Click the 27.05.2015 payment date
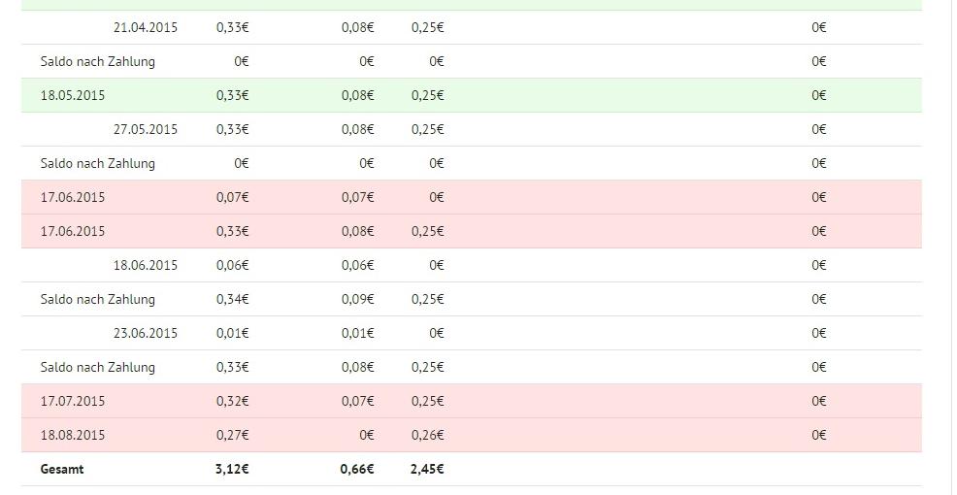 146,129
